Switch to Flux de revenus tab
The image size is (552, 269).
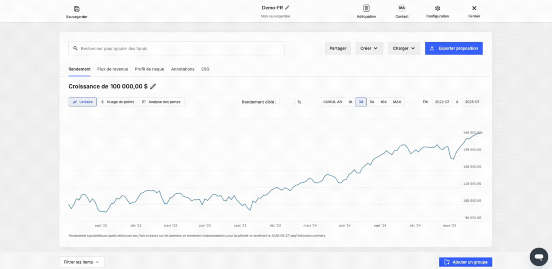coord(113,69)
